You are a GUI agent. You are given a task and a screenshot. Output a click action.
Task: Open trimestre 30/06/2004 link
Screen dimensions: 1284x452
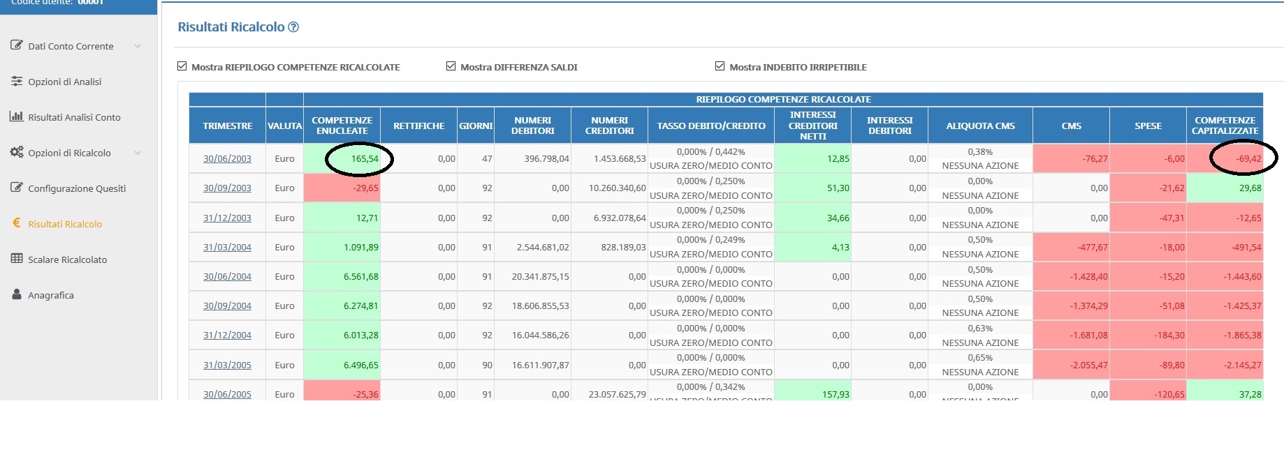(x=227, y=276)
